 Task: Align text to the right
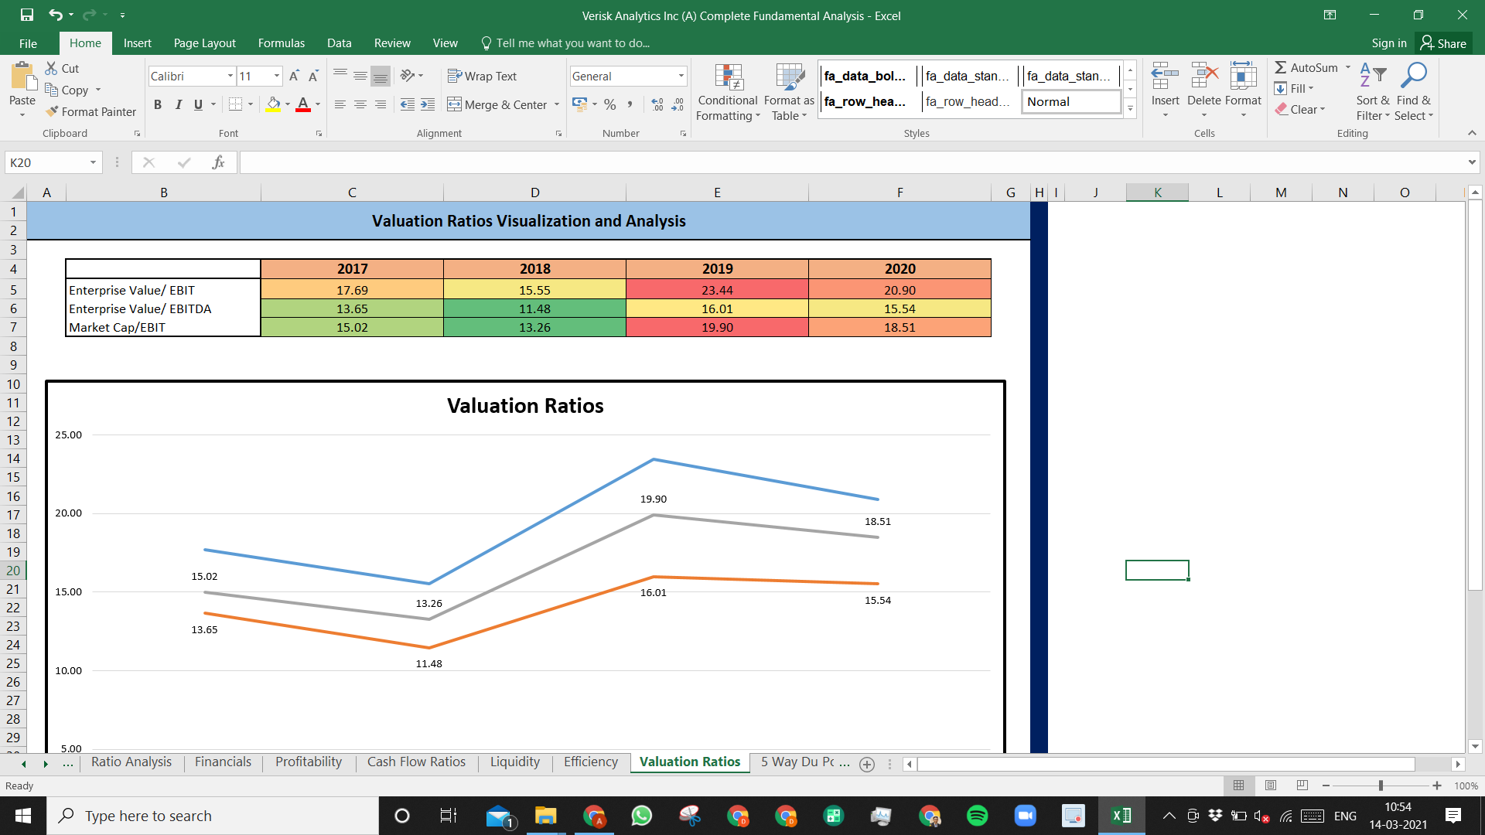pos(381,104)
